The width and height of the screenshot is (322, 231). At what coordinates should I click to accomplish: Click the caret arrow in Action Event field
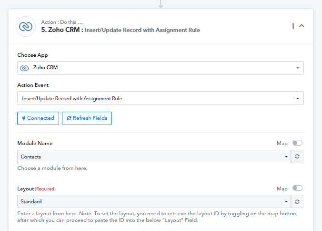298,98
